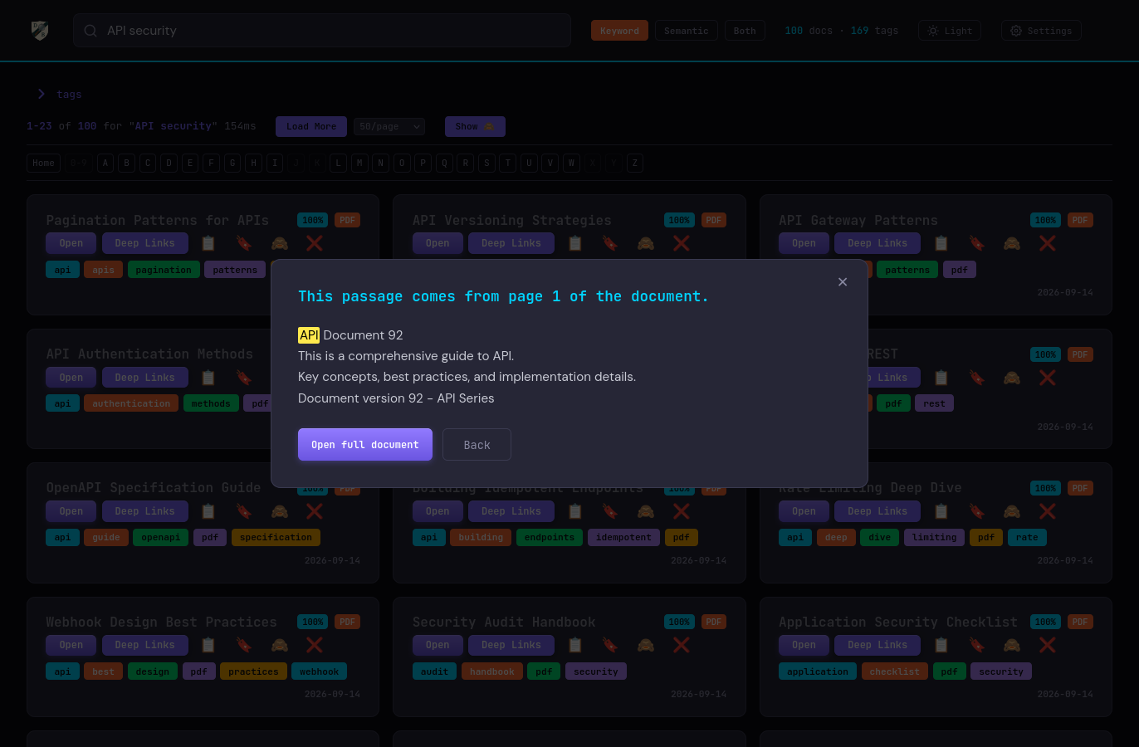1139x747 pixels.
Task: Copy icon on Application Security Checklist card
Action: pos(941,645)
